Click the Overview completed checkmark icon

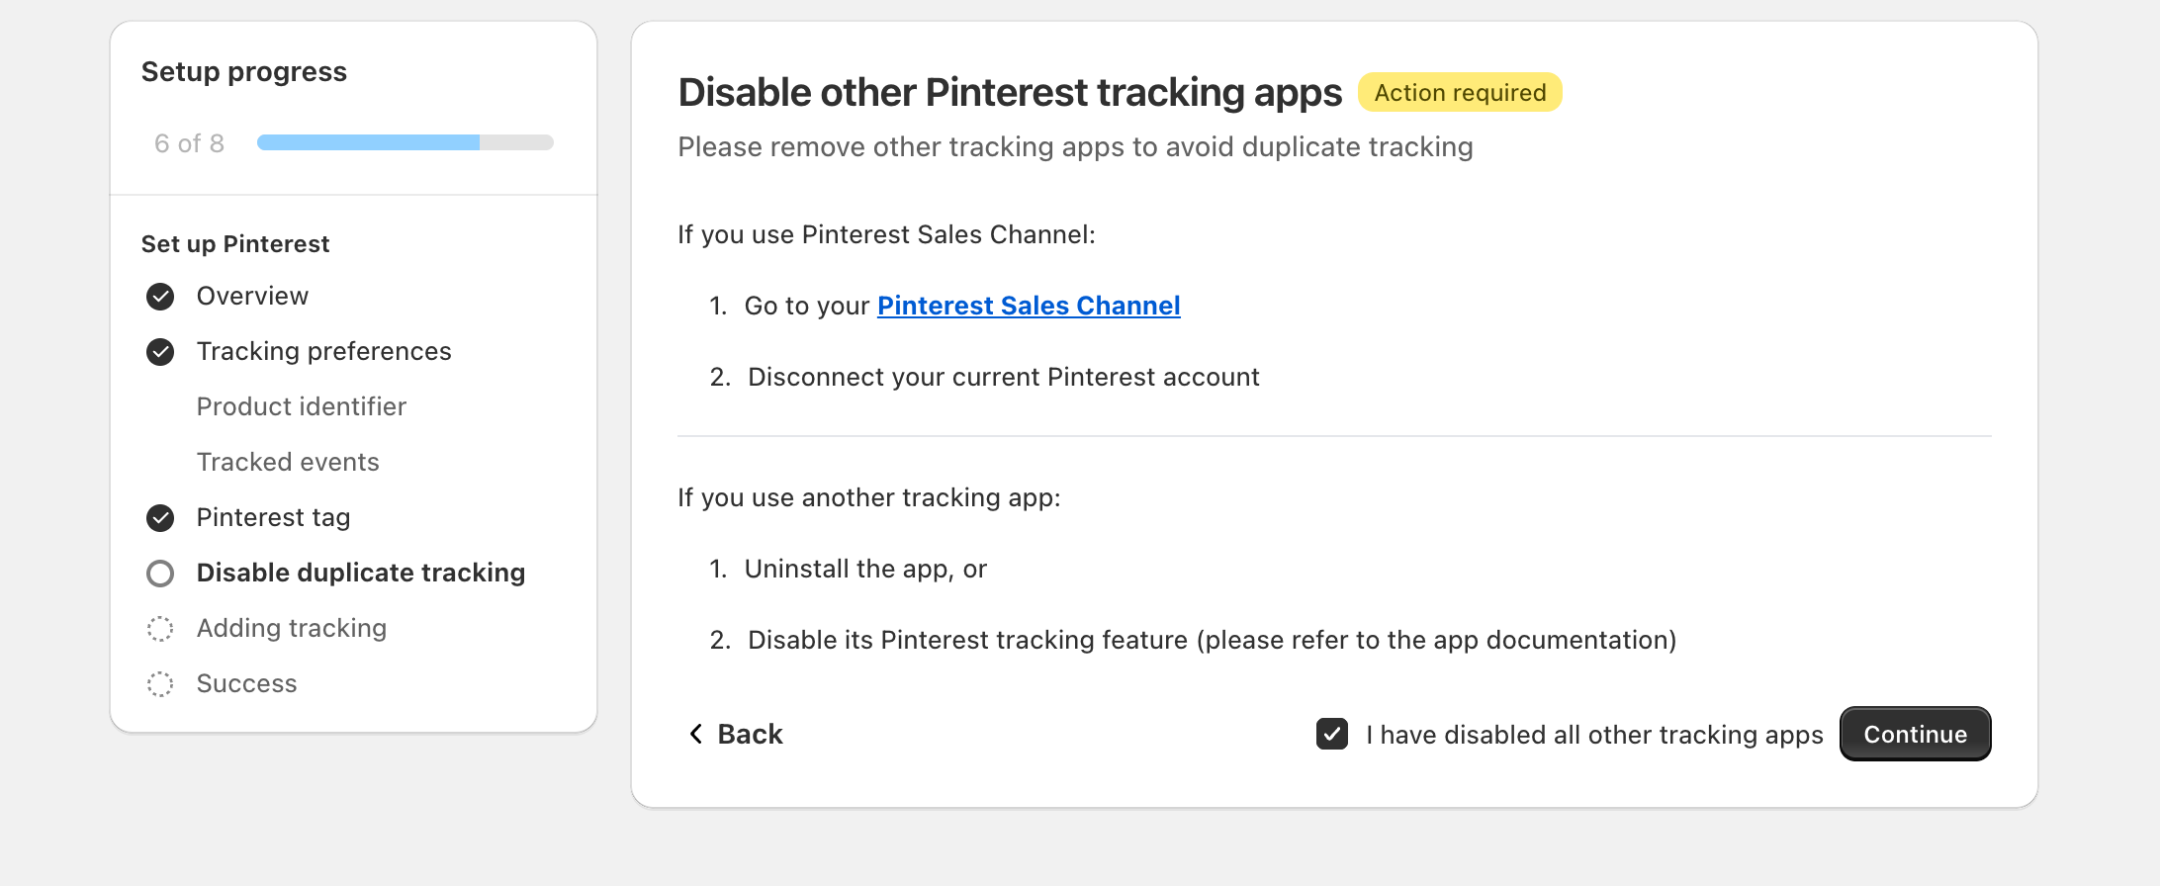160,297
